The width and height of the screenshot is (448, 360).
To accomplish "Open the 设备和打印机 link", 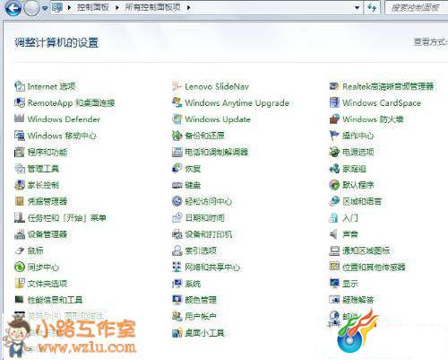I will tap(209, 234).
